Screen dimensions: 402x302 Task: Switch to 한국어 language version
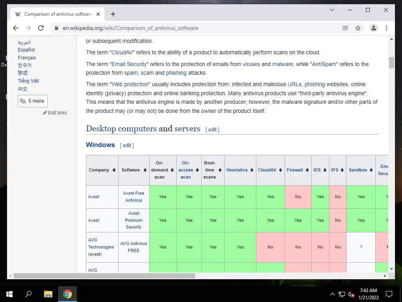click(25, 65)
